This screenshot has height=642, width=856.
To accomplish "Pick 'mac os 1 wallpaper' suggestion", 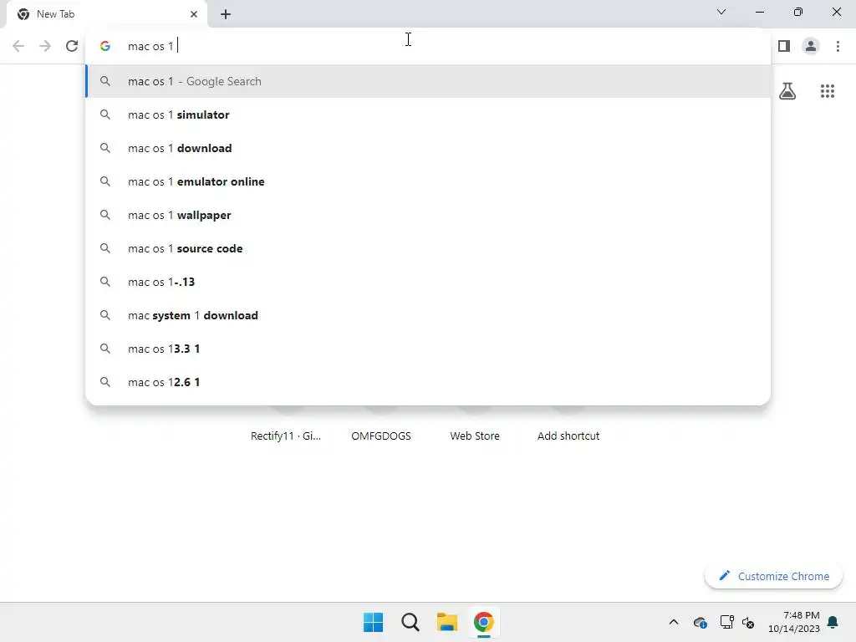I will (428, 215).
